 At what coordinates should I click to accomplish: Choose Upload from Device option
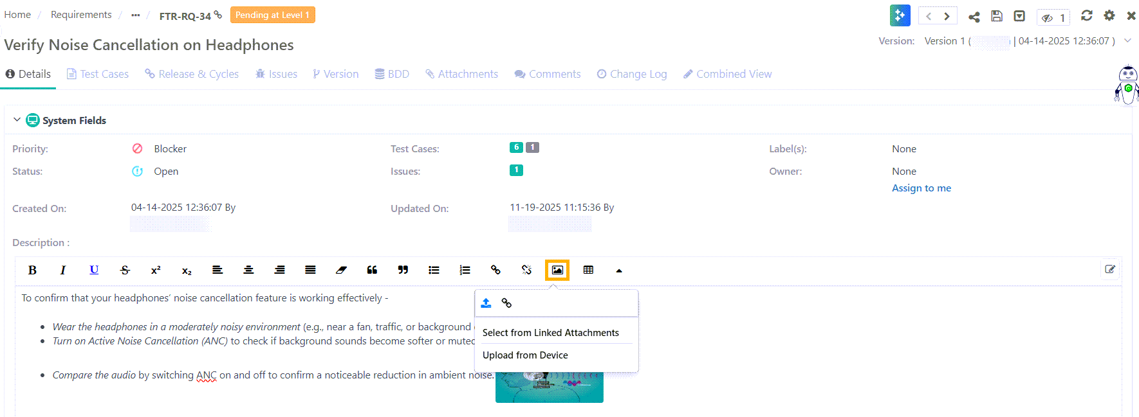[525, 355]
